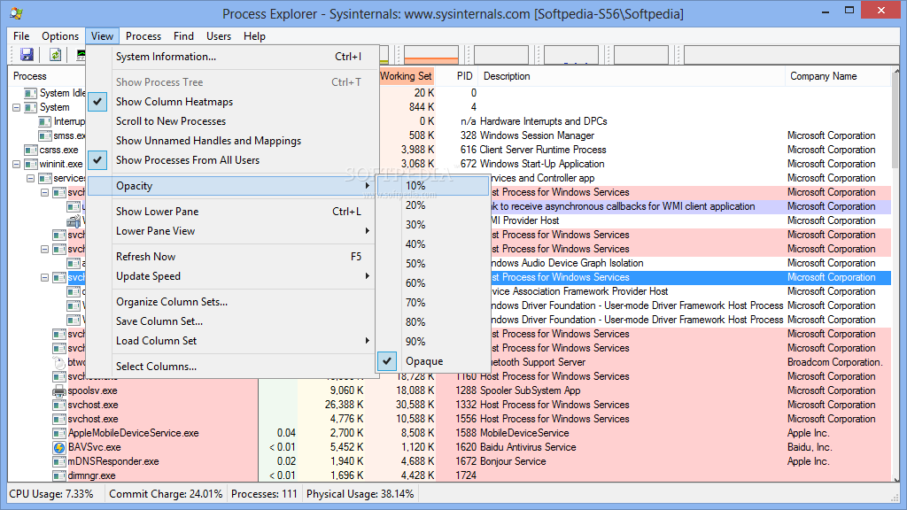The width and height of the screenshot is (907, 510).
Task: Click Commit Charge status bar entry
Action: pos(166,494)
